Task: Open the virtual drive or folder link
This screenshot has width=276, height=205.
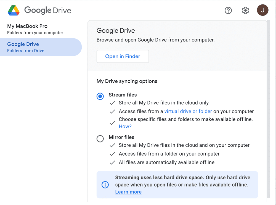Action: 188,111
